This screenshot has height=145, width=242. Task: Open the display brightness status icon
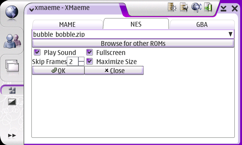click(172, 7)
